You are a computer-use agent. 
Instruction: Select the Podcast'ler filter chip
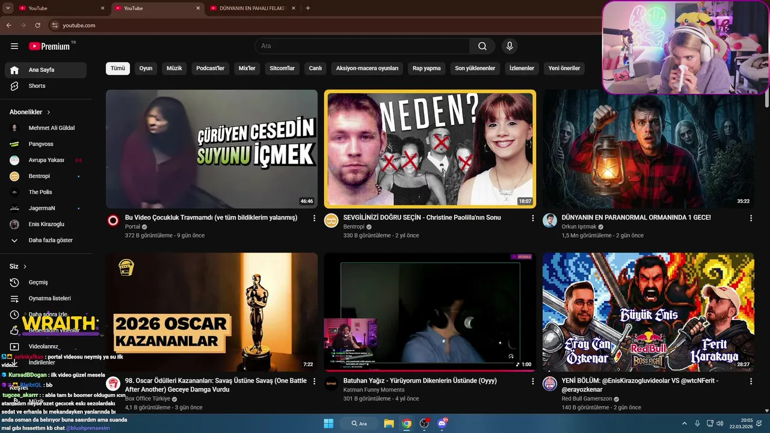point(210,69)
